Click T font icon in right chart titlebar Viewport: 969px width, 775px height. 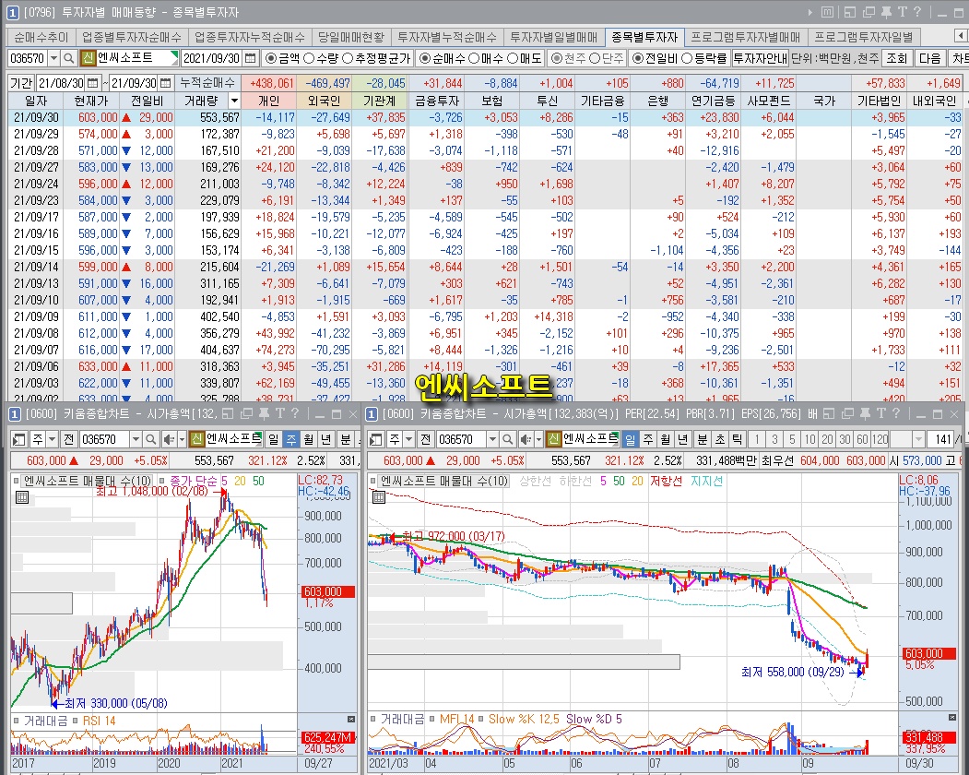click(x=881, y=413)
